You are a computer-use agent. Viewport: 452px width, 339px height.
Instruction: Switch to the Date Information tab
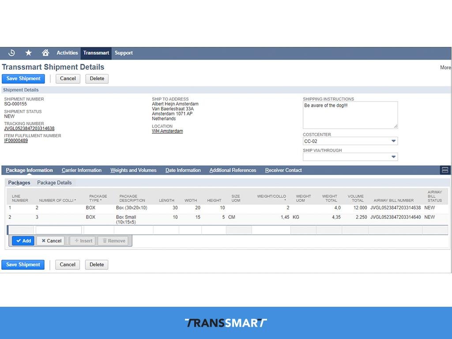(x=183, y=170)
